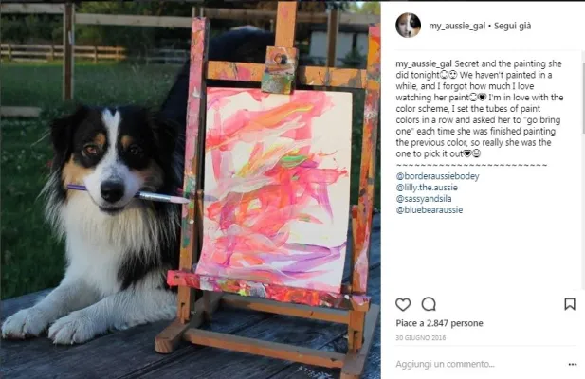This screenshot has width=585, height=379.
Task: Click the dog painting photo
Action: tap(191, 189)
